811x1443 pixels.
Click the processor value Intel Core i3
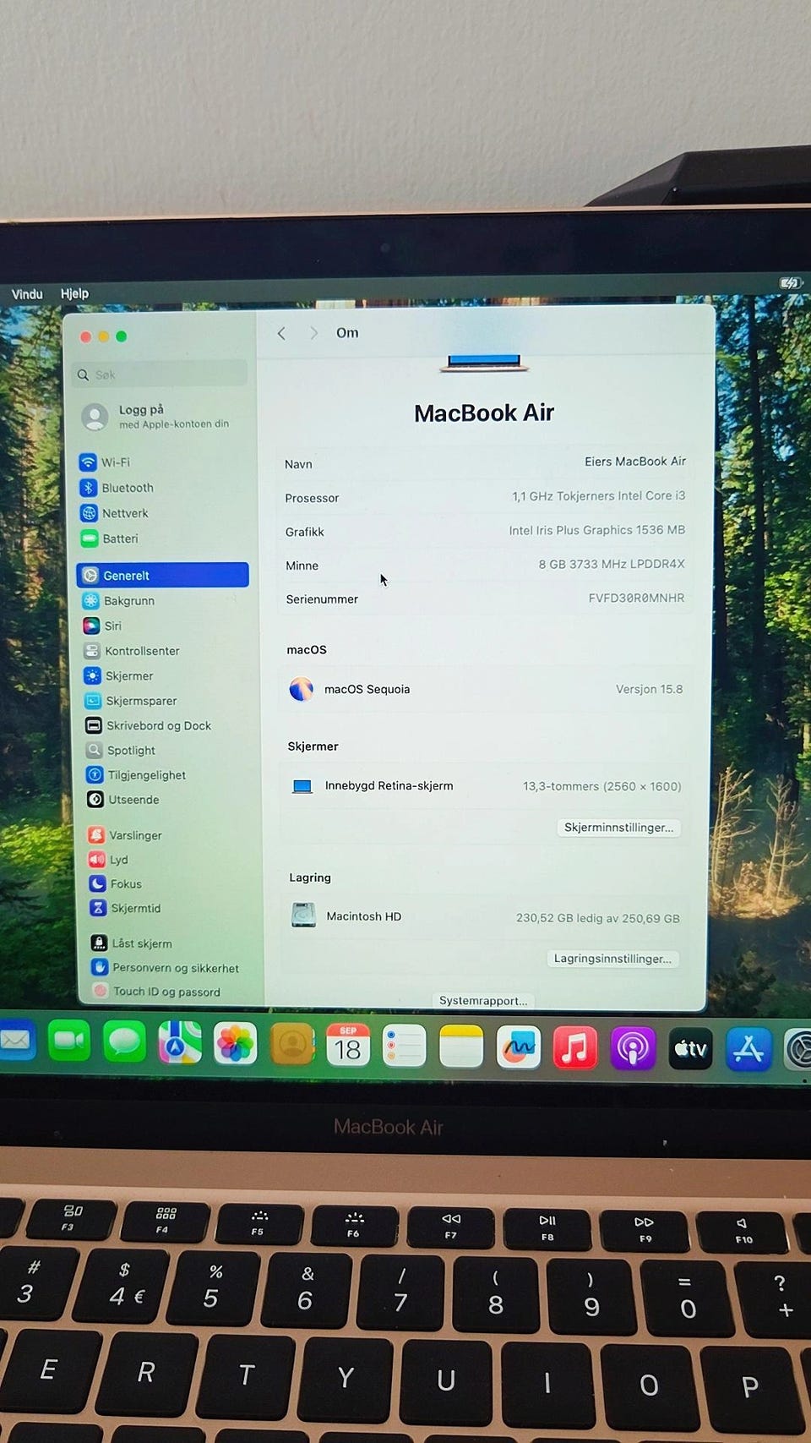tap(598, 496)
